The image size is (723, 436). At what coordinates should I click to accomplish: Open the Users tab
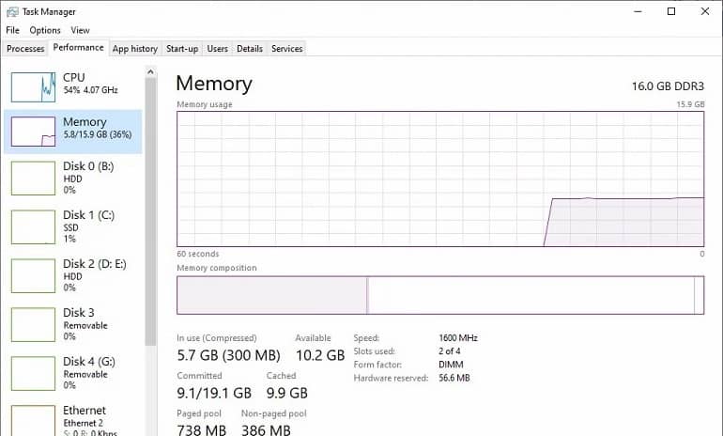(x=217, y=48)
